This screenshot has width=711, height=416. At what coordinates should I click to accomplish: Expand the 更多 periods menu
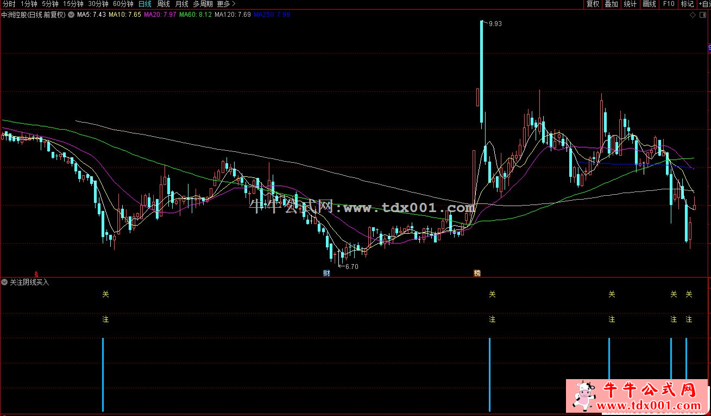point(226,4)
